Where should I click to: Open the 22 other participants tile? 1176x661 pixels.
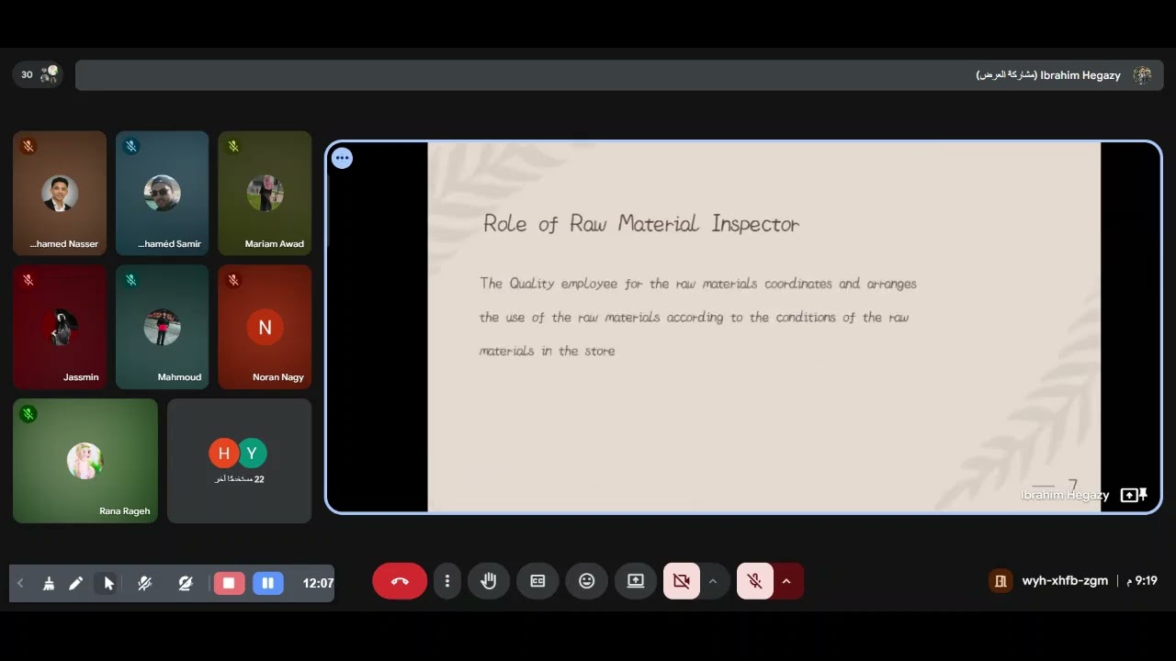tap(239, 461)
